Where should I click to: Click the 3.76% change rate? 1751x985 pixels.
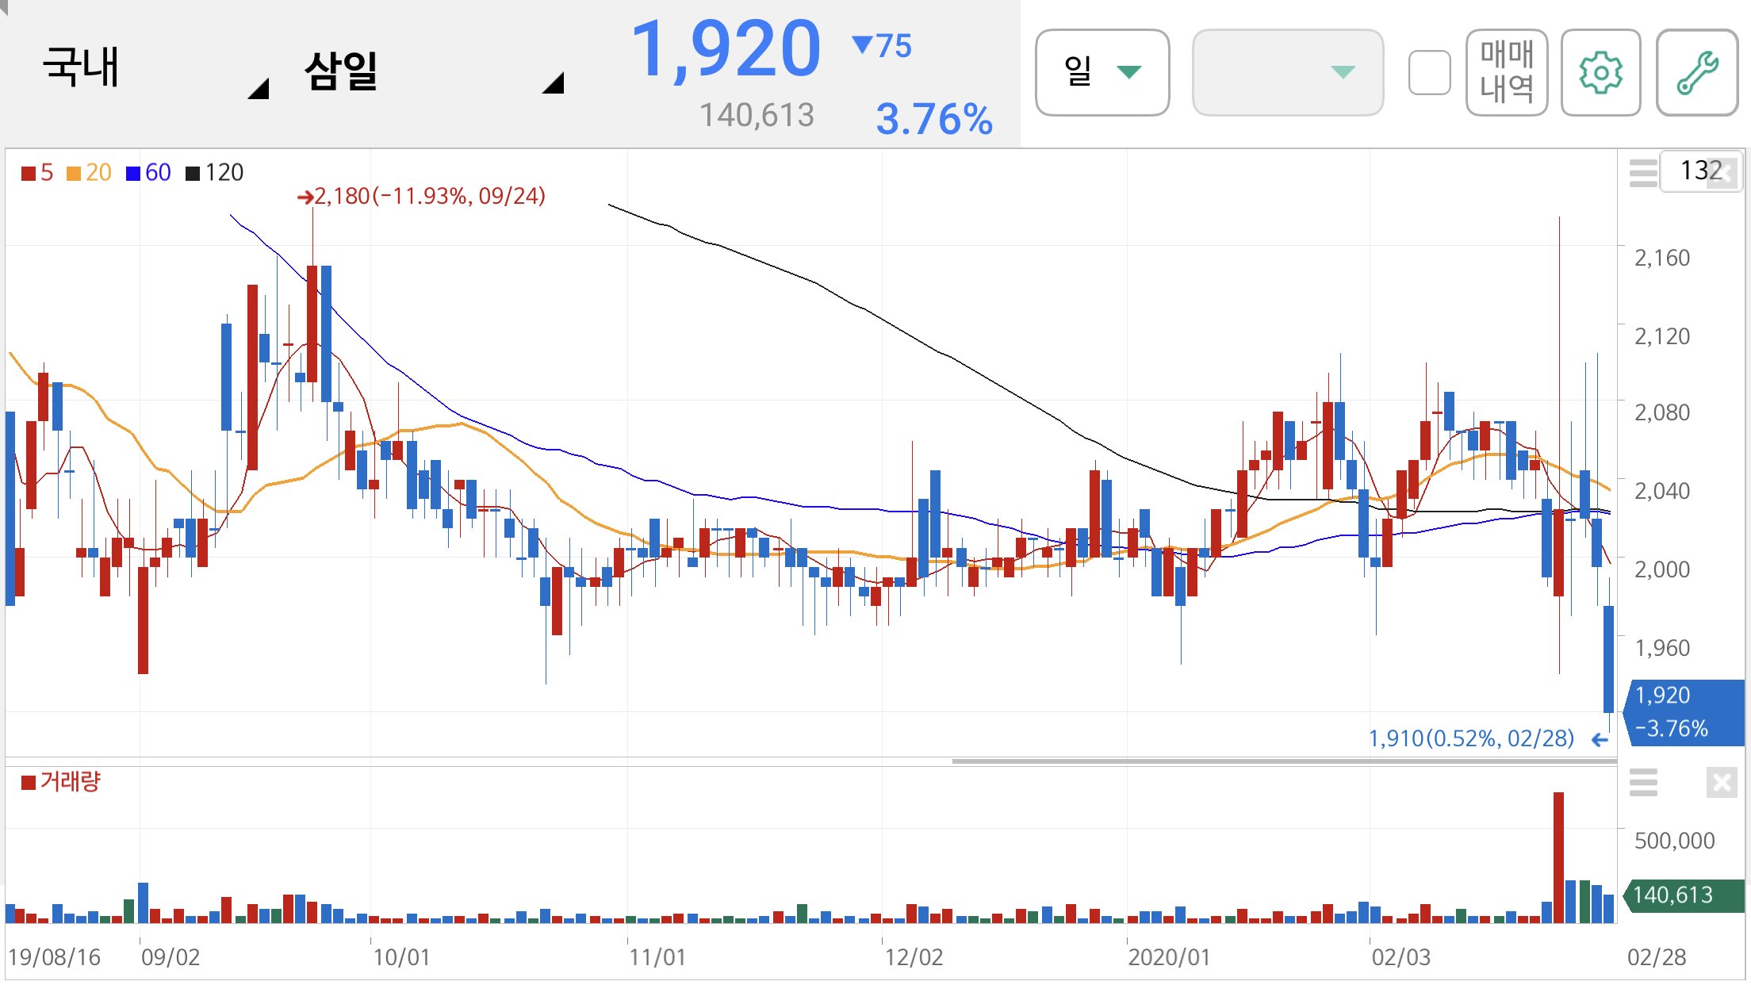pos(933,120)
